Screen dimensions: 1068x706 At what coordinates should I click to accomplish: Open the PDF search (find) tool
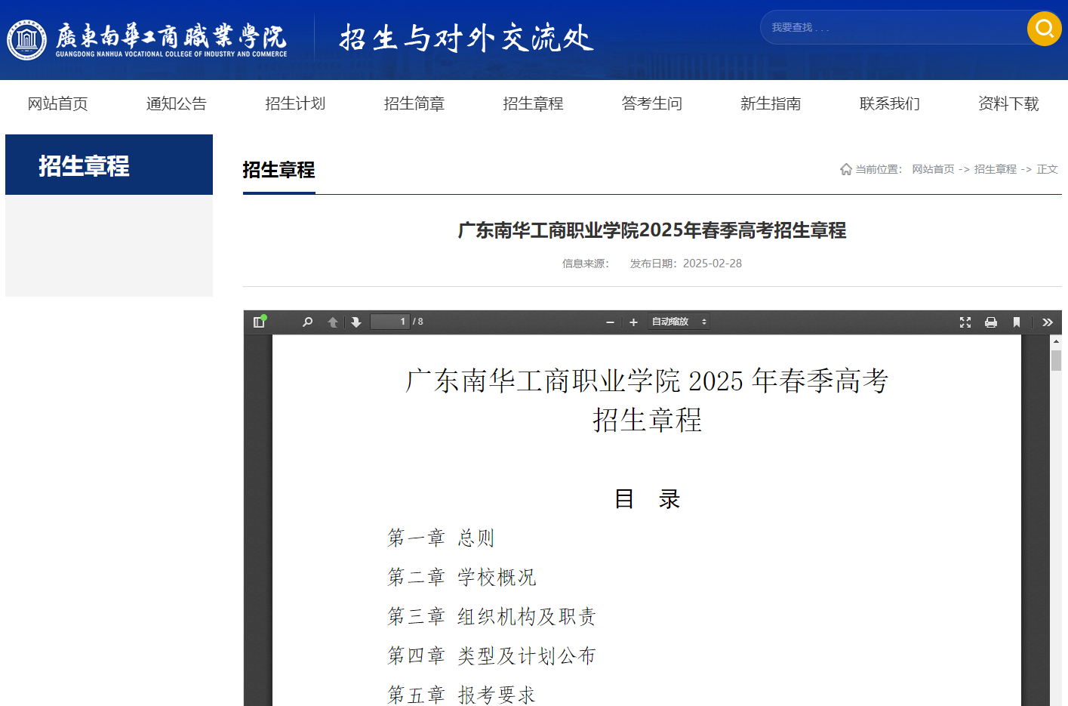coord(306,322)
